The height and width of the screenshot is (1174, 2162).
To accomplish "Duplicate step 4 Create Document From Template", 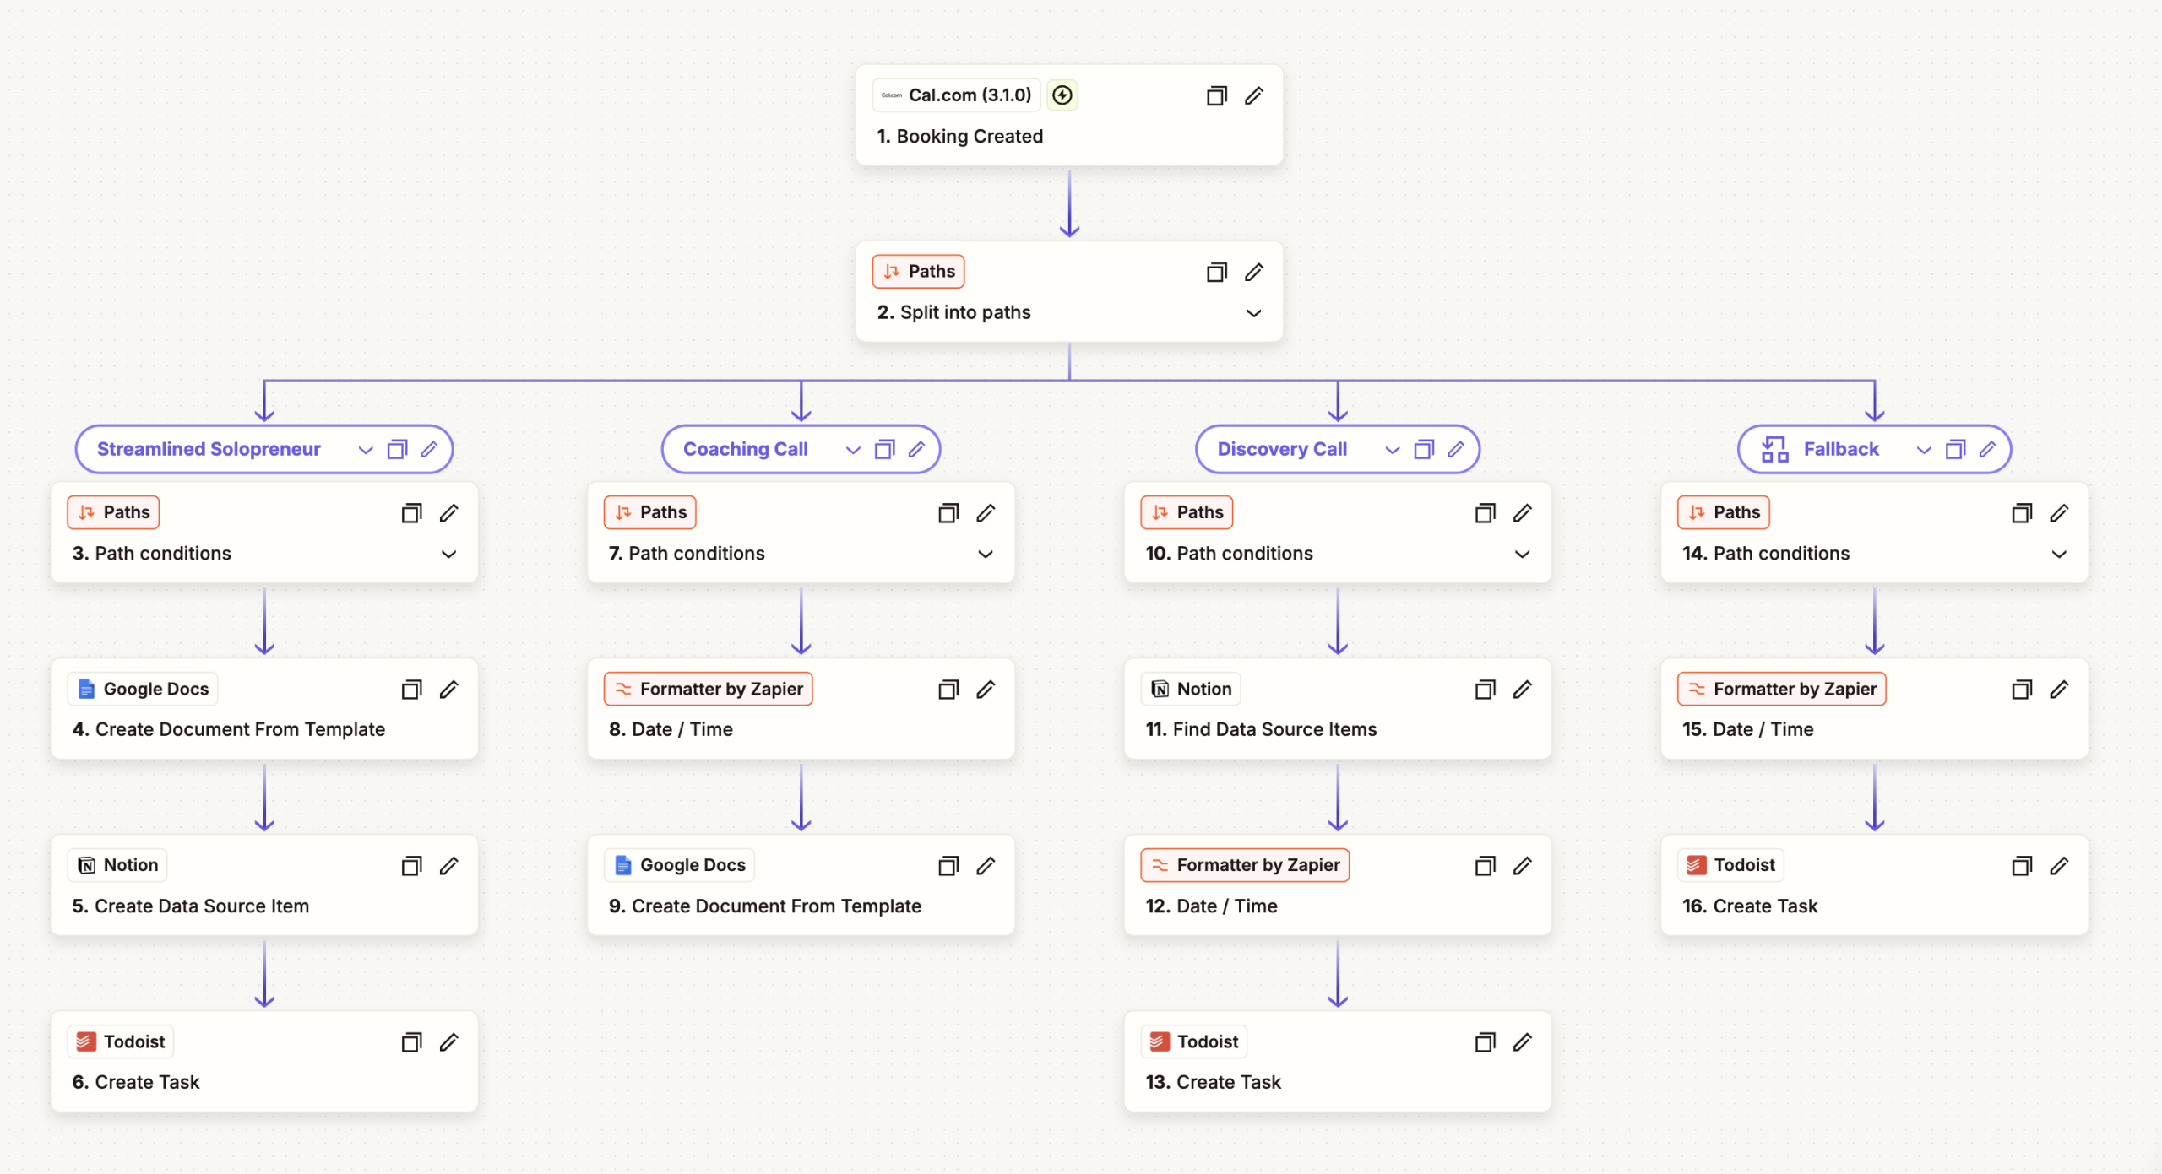I will pyautogui.click(x=411, y=690).
